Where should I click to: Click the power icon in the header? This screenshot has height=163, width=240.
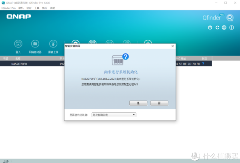(x=210, y=27)
